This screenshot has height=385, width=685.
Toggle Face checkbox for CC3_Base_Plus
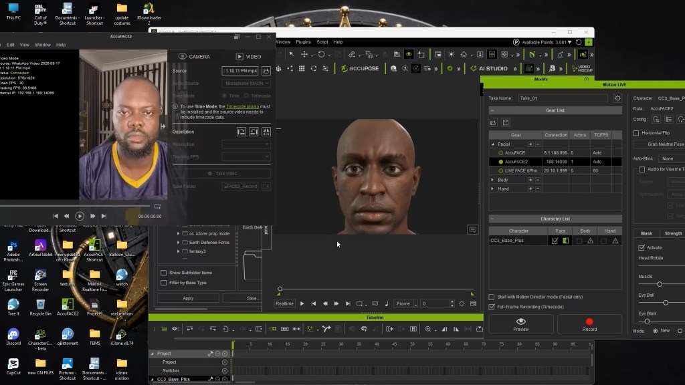[x=555, y=241]
